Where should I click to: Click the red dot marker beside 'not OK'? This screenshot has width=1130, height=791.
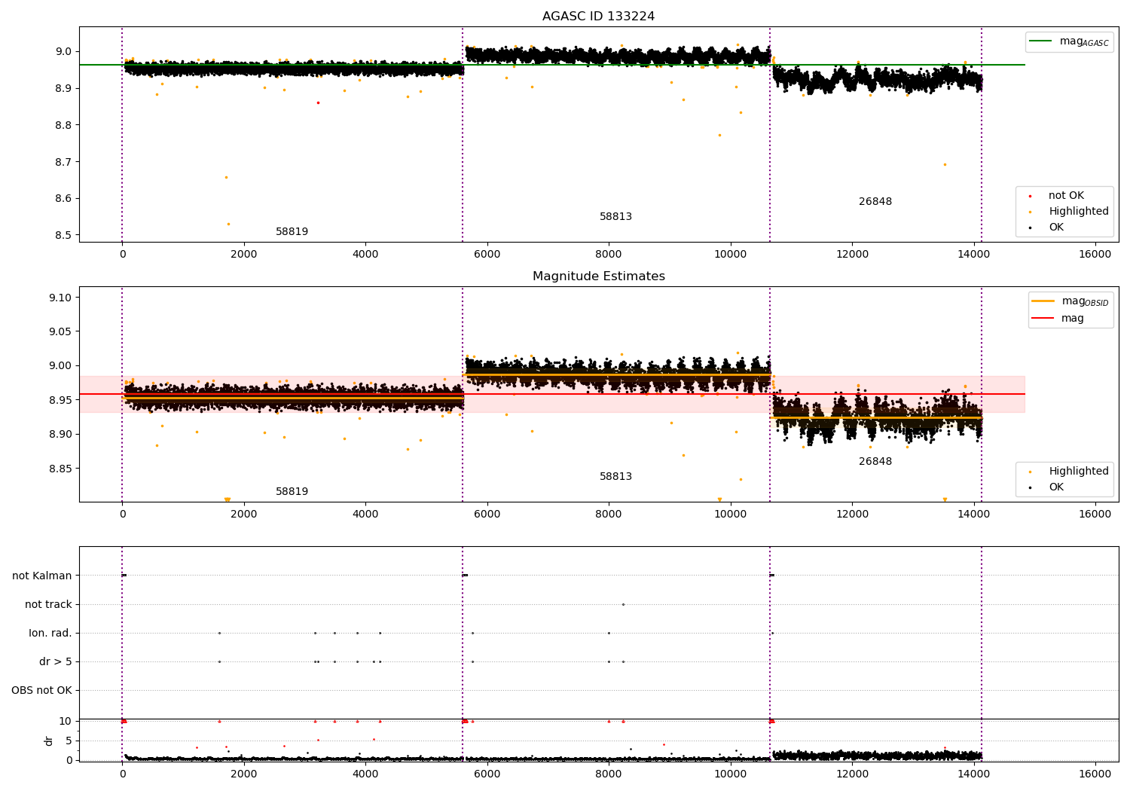[x=1030, y=197]
